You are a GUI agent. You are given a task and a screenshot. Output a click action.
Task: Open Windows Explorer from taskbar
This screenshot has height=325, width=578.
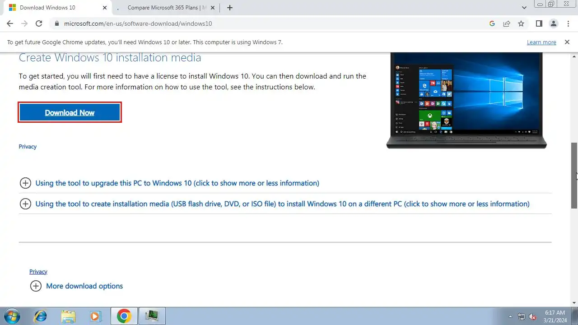68,316
